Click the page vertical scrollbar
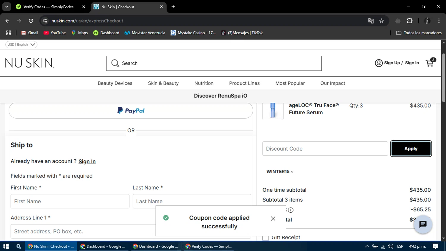Image resolution: width=446 pixels, height=251 pixels. click(x=444, y=78)
